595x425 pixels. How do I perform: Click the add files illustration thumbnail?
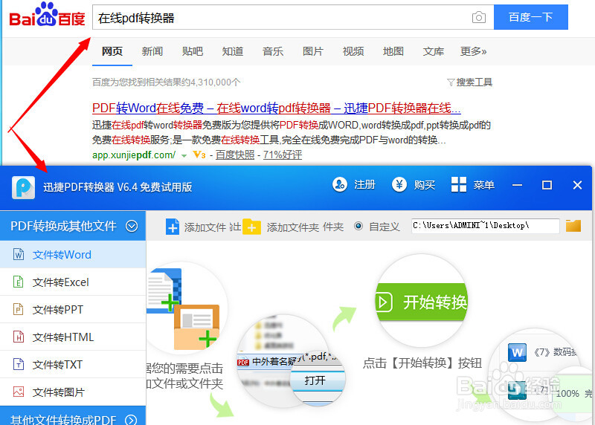(184, 308)
